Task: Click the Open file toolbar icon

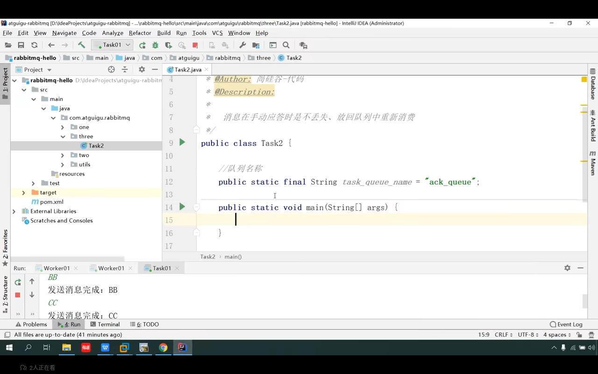Action: pyautogui.click(x=8, y=45)
